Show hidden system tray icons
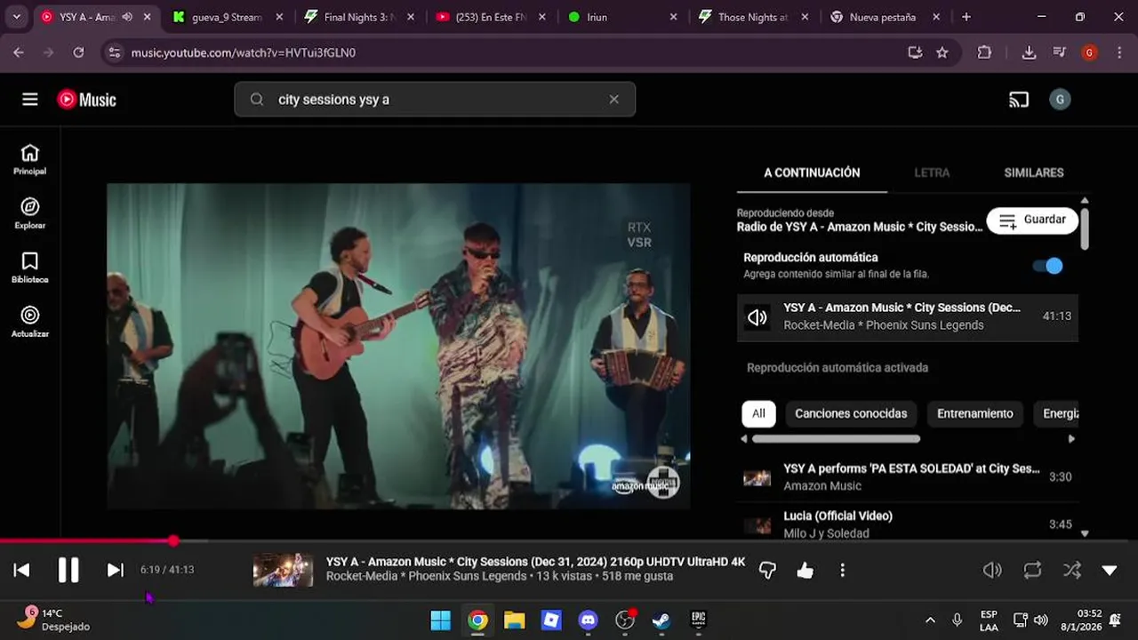This screenshot has height=640, width=1138. (x=930, y=620)
